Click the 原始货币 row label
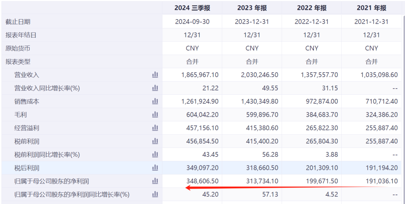The image size is (405, 204). point(18,48)
